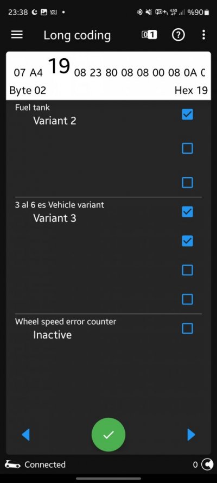Go to next byte with right arrow
The image size is (217, 483).
tap(191, 435)
